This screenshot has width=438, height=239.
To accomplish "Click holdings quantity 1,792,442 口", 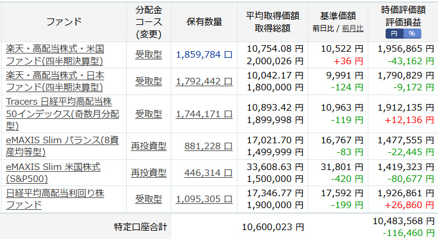I will (204, 81).
